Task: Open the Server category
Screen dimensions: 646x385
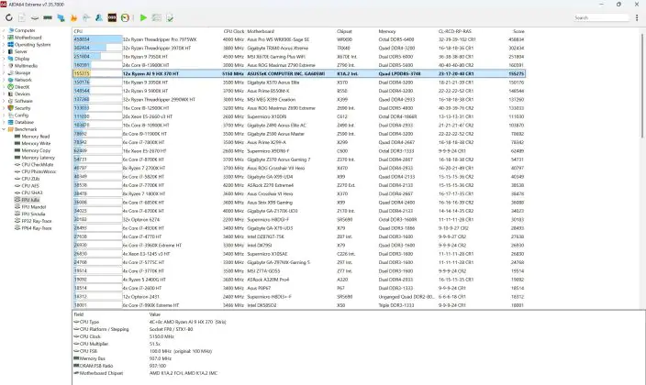Action: tap(21, 51)
